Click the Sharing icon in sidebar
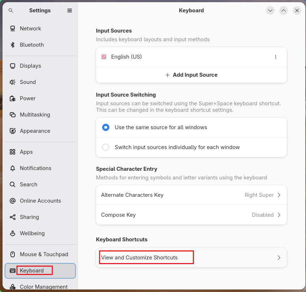The width and height of the screenshot is (306, 292). pos(13,217)
